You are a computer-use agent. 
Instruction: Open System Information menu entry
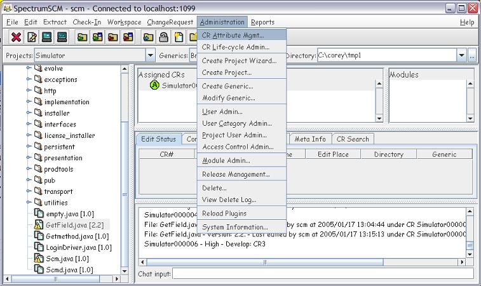pos(241,227)
